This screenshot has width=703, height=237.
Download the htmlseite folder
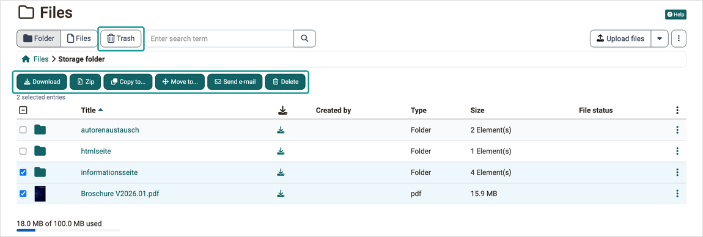coord(281,151)
